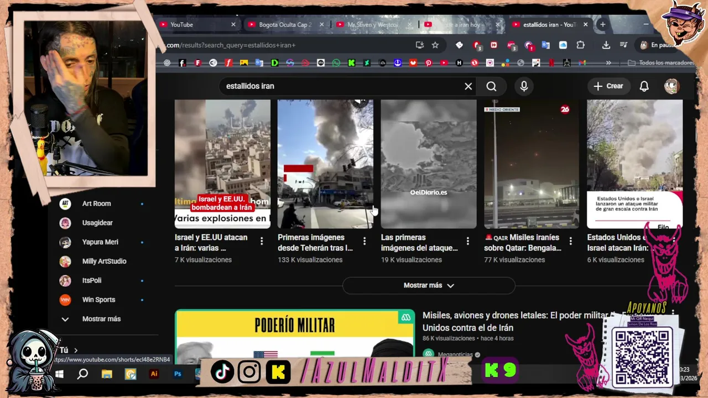Start voice search with the microphone icon
Screen dimensions: 708x398
point(524,86)
